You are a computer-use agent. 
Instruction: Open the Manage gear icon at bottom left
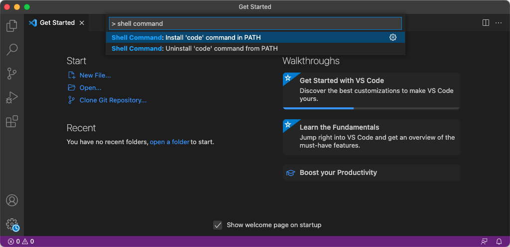12,224
